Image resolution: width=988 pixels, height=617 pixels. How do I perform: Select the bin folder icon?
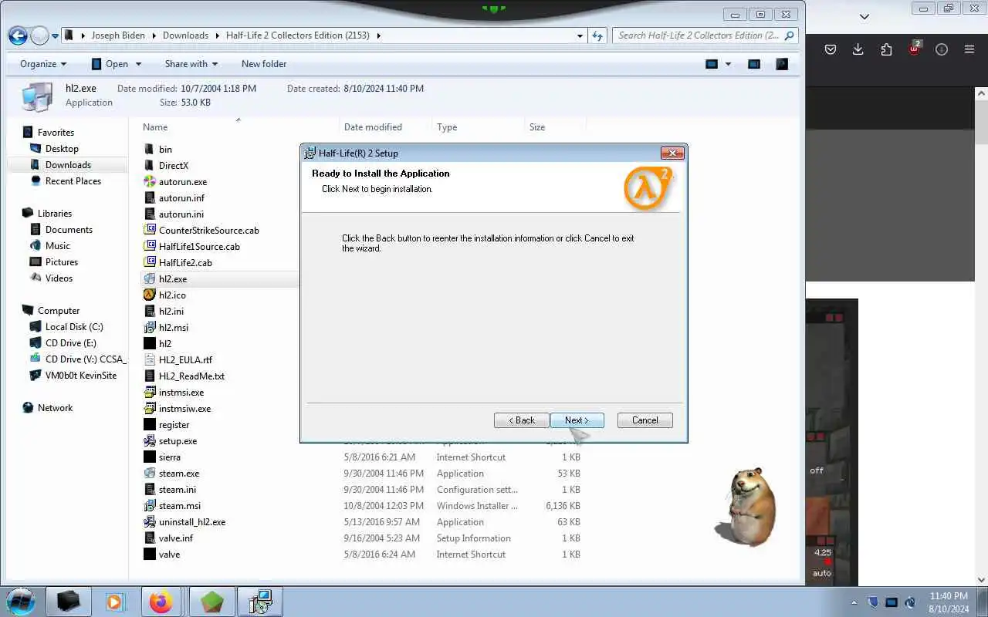150,149
